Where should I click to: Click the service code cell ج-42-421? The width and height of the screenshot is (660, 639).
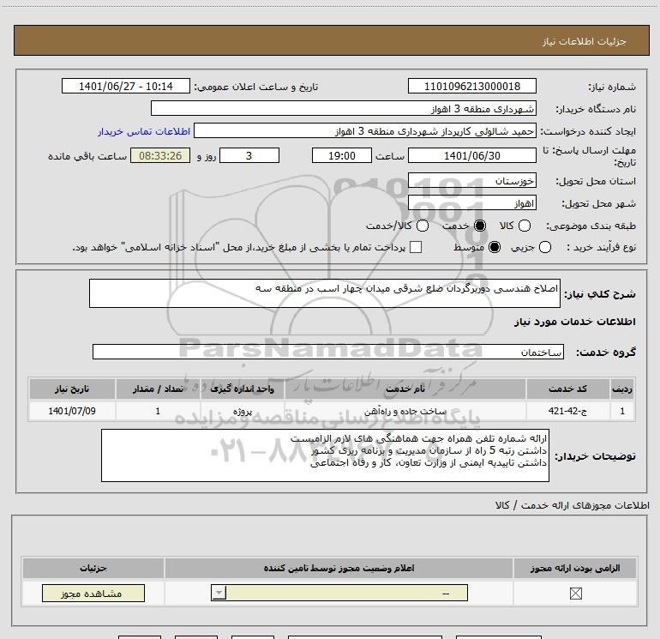pyautogui.click(x=567, y=411)
